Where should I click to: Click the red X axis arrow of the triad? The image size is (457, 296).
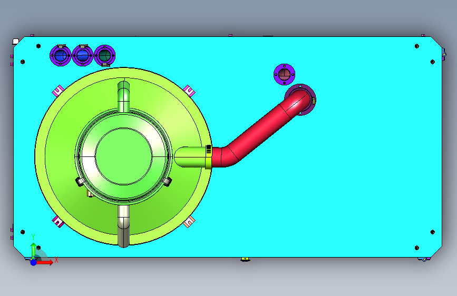(45, 262)
